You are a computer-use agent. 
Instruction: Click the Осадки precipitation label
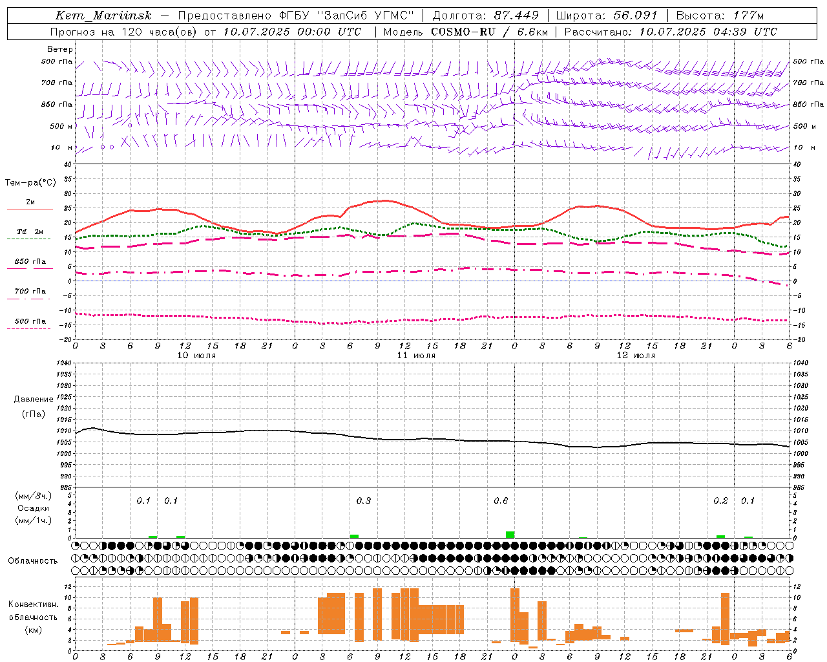coord(34,508)
